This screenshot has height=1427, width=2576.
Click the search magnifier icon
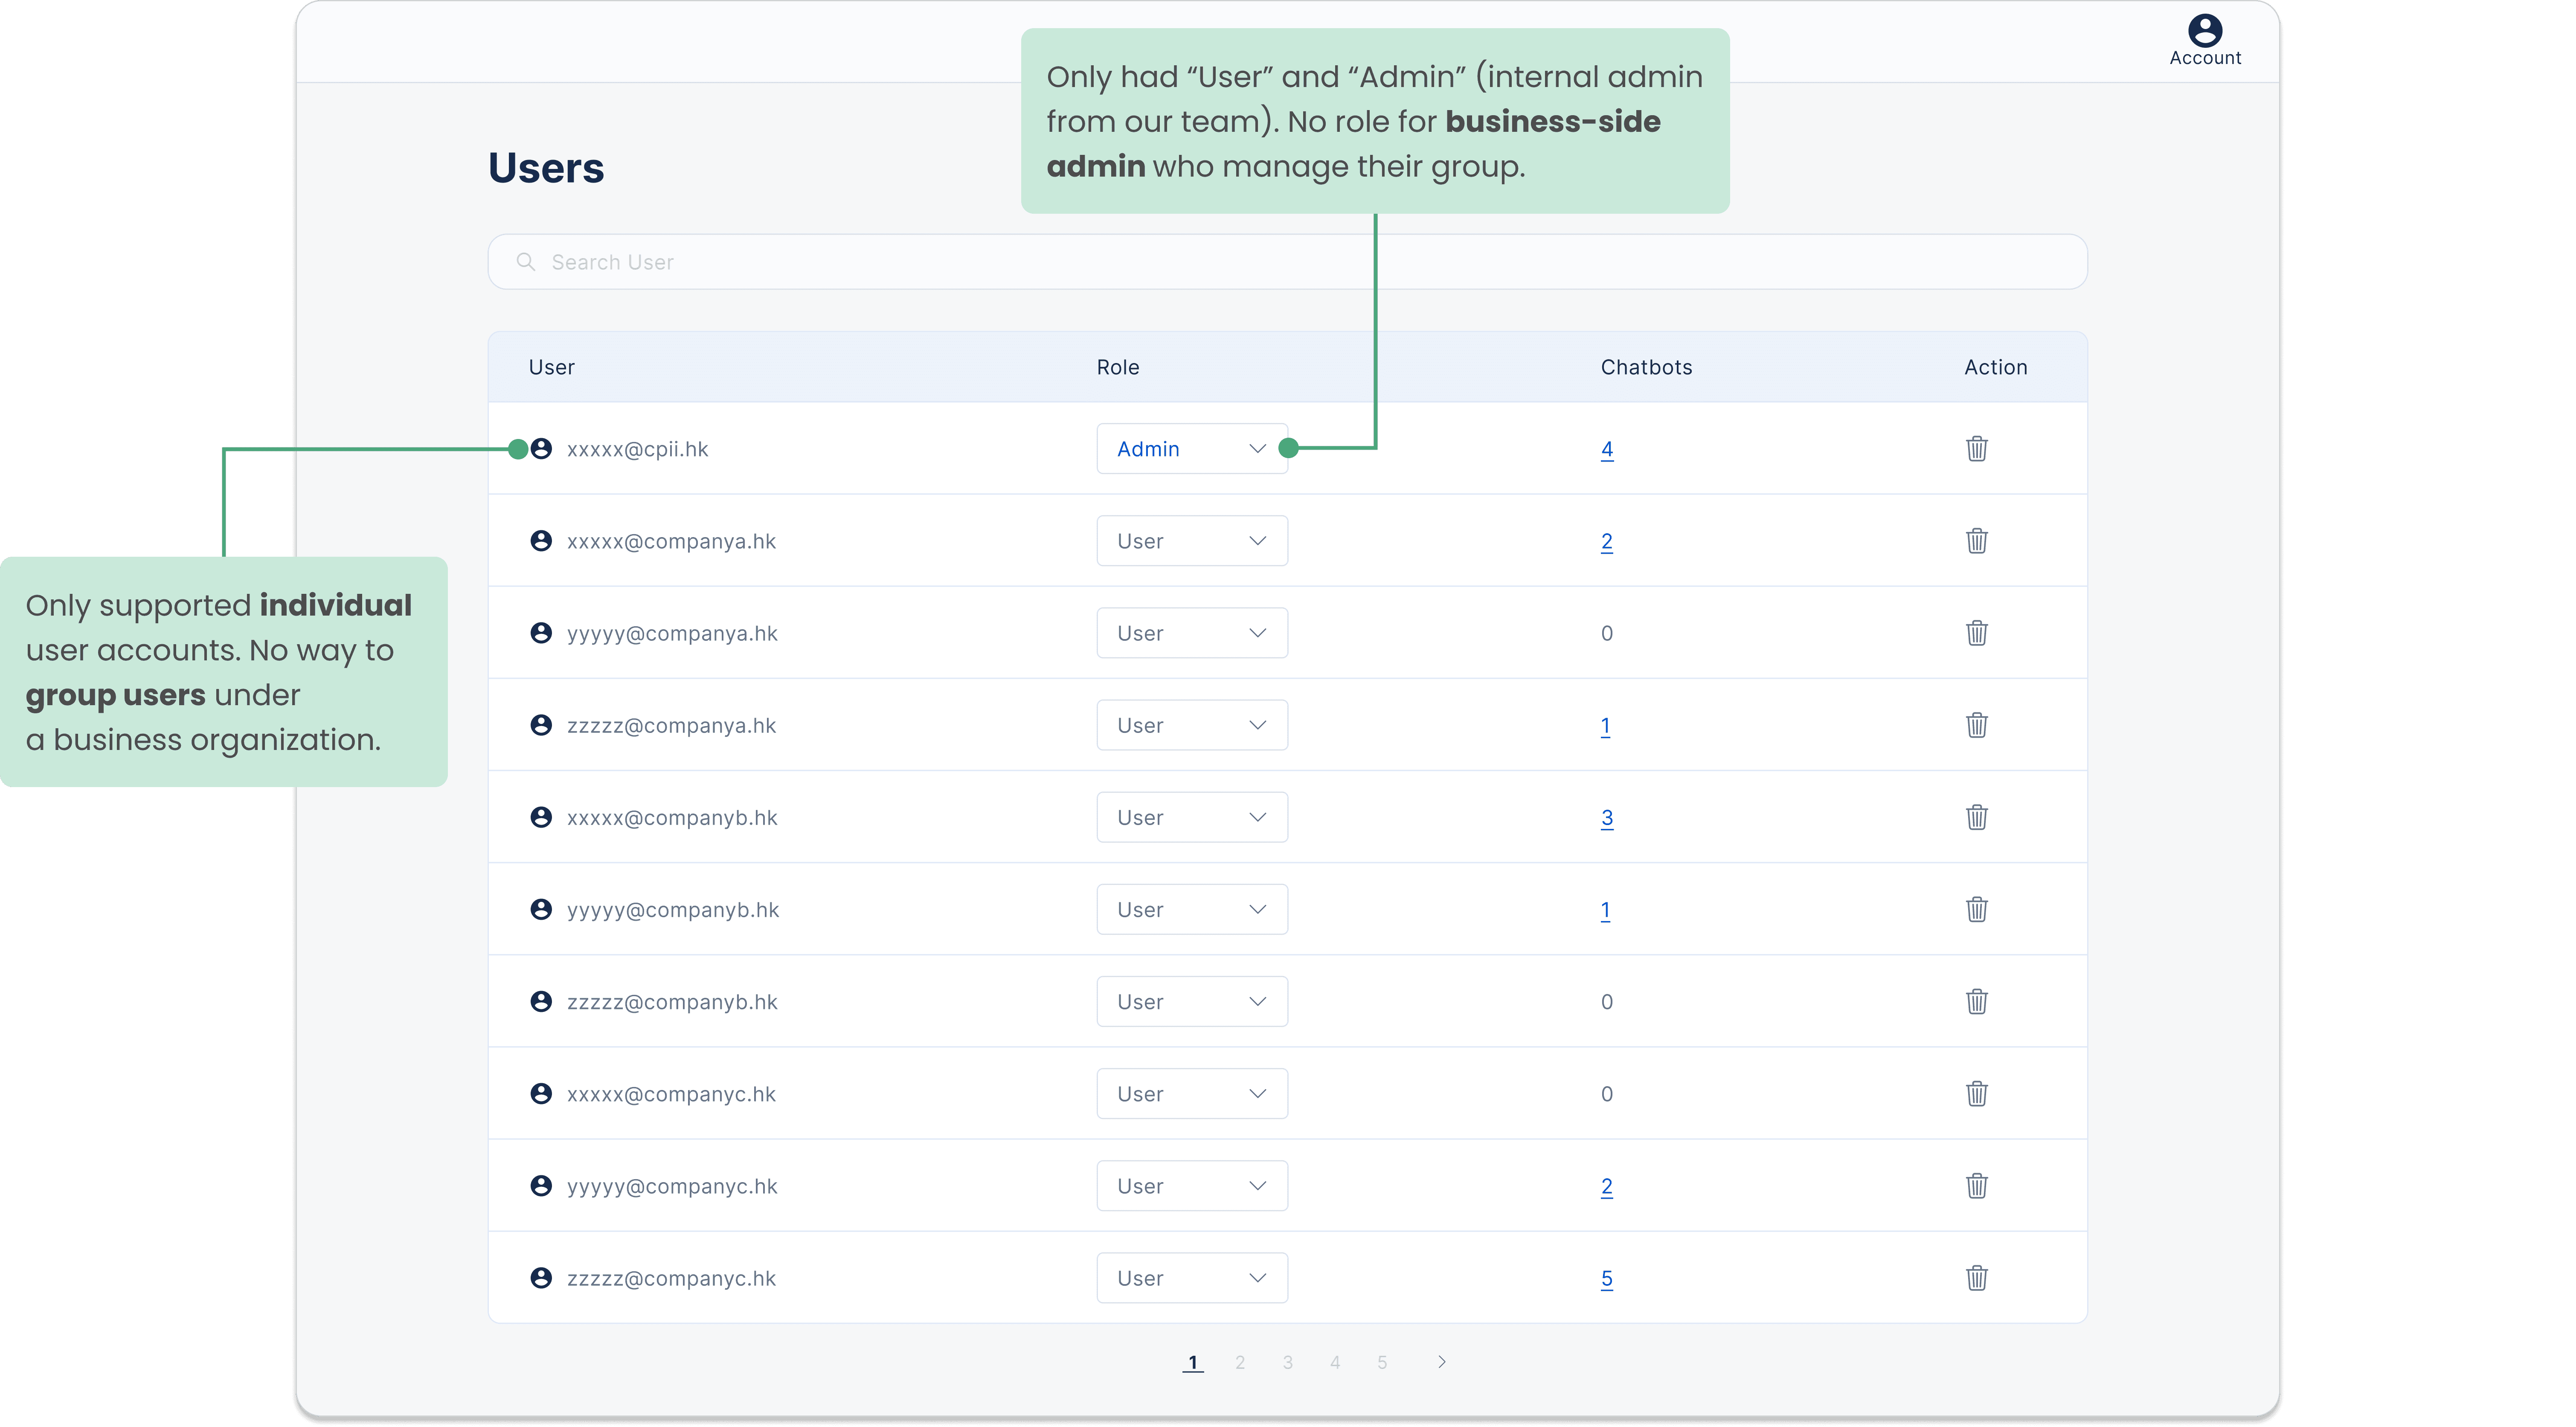525,262
